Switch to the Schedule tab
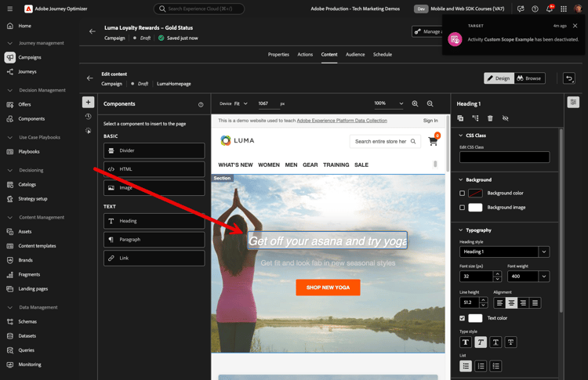Screen dimensions: 588x380 pyautogui.click(x=383, y=55)
